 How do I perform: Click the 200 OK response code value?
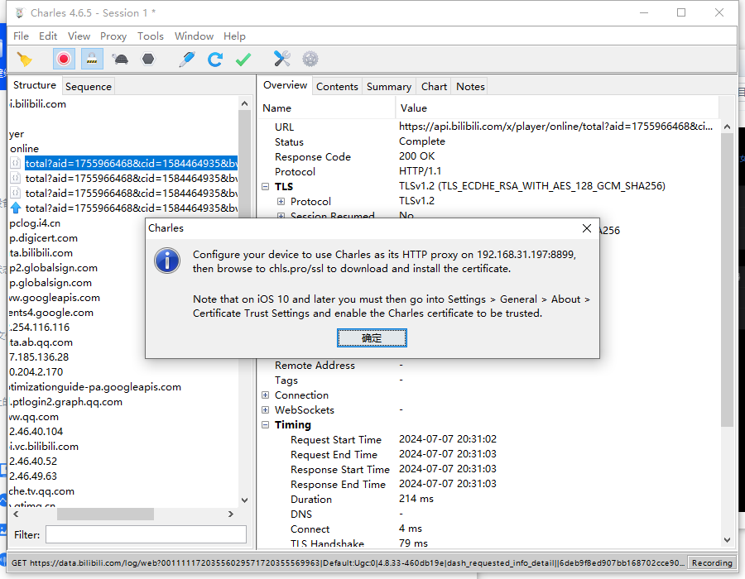416,156
